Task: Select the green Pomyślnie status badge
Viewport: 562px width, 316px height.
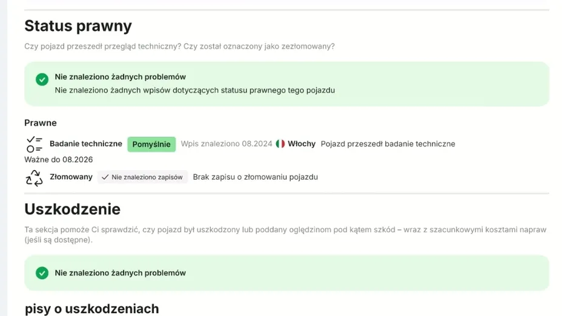Action: pyautogui.click(x=151, y=144)
